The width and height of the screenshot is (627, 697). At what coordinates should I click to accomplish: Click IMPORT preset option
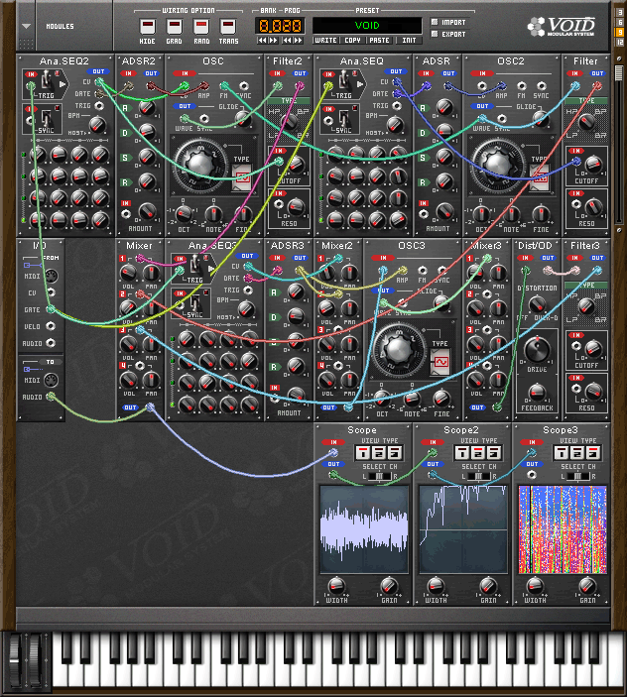pos(448,22)
